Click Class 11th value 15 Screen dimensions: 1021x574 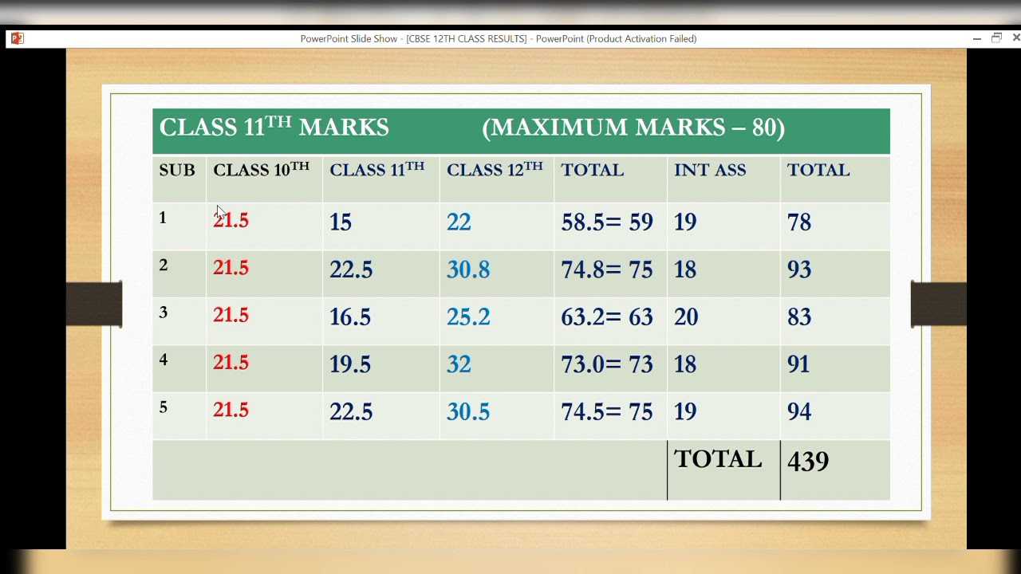click(x=341, y=222)
